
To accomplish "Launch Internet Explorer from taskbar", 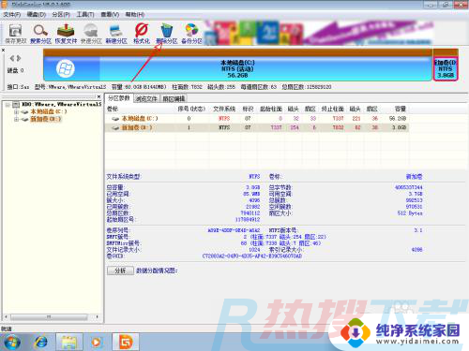I will [40, 343].
